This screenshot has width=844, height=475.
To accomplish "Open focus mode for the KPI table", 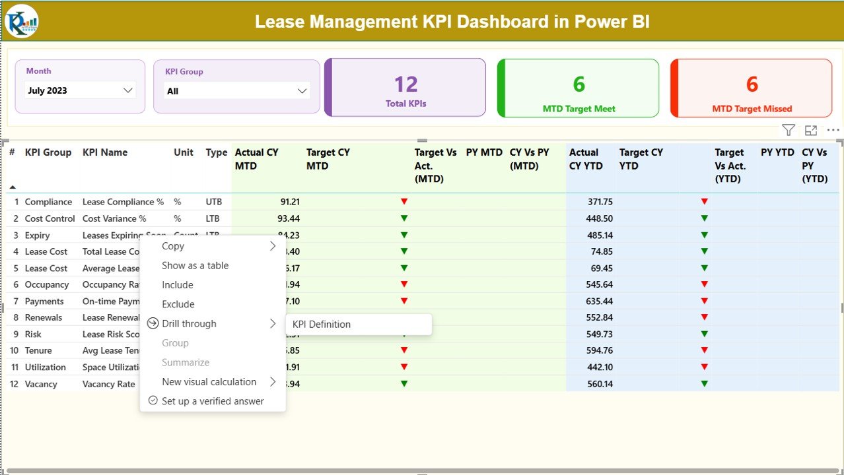I will 811,130.
